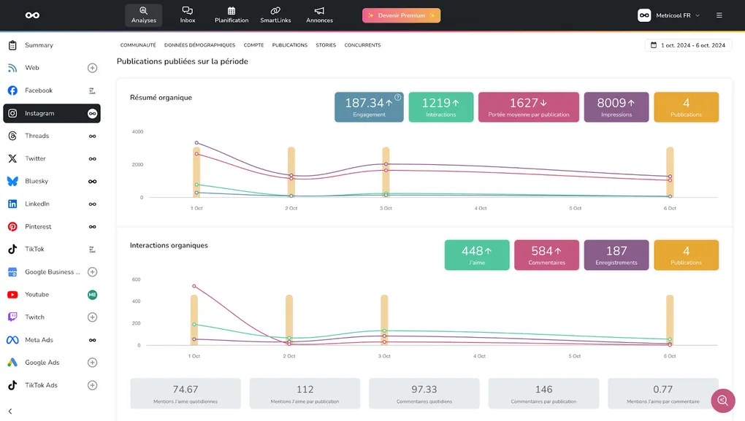This screenshot has height=421, width=745.
Task: Add a Web connection with plus icon
Action: tap(93, 68)
